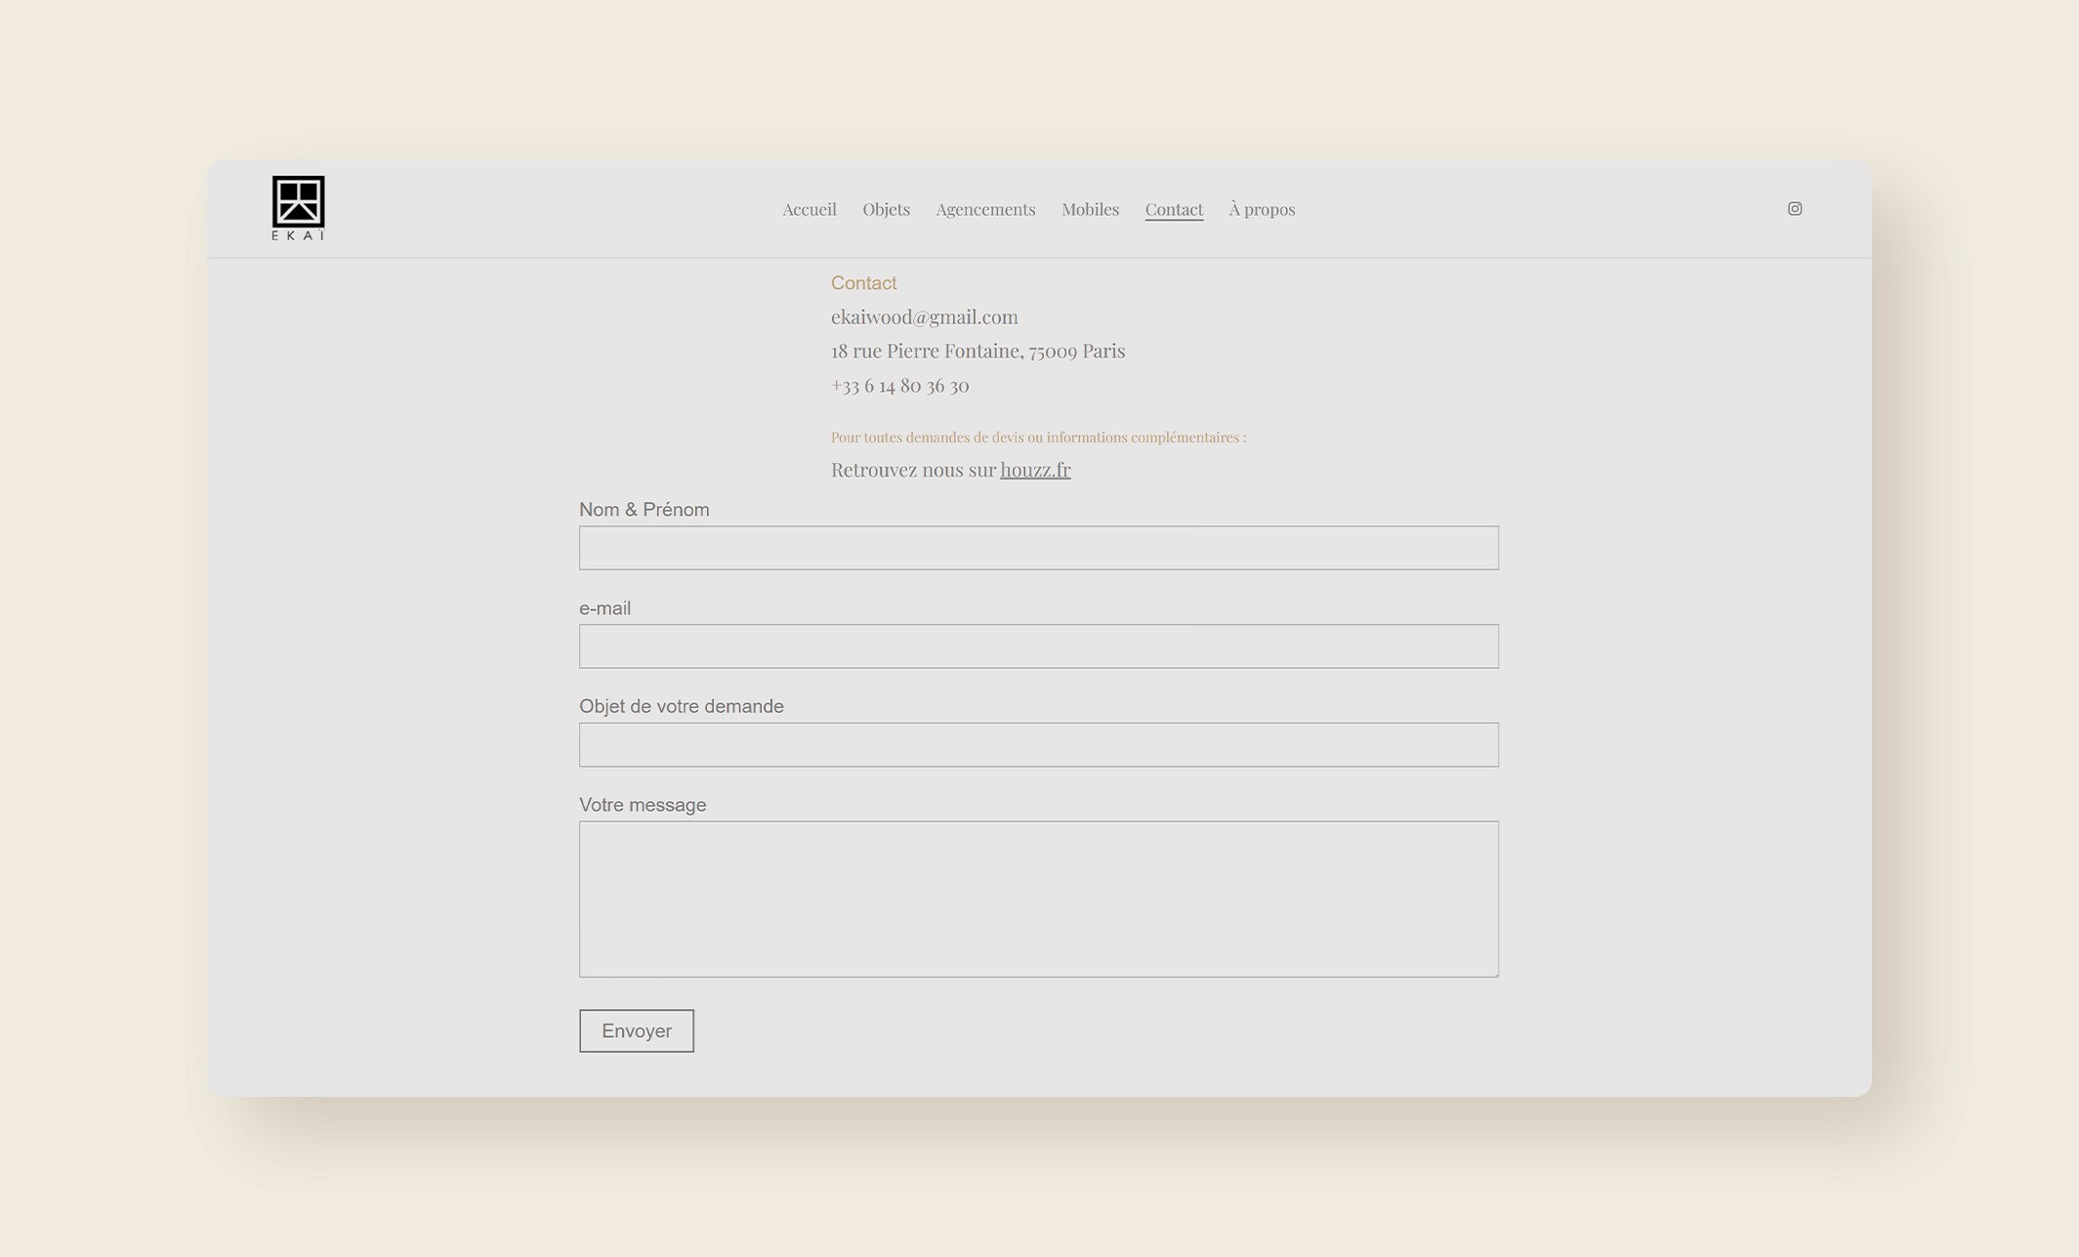Open the À propos page
Viewport: 2079px width, 1257px height.
(1262, 209)
